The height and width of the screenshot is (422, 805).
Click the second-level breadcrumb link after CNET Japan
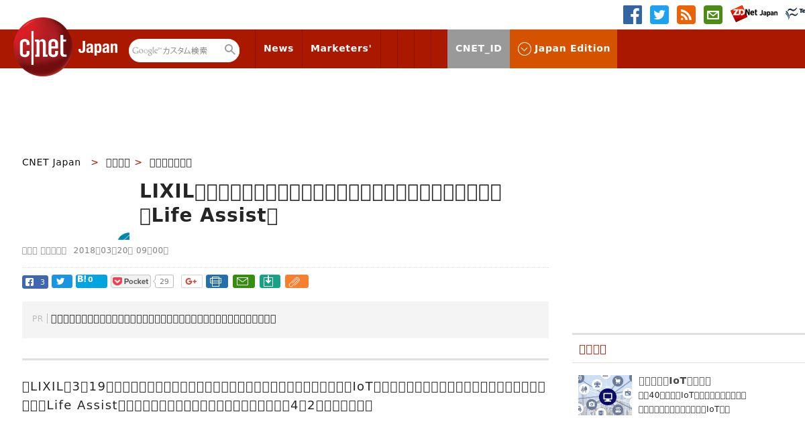point(118,162)
